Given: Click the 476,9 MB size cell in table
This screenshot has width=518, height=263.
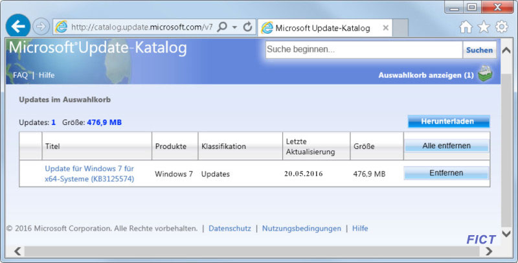Looking at the screenshot, I should [369, 174].
